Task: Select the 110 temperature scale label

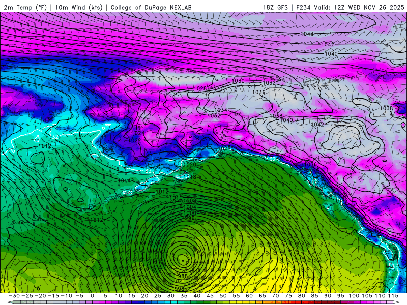Action: point(380,296)
